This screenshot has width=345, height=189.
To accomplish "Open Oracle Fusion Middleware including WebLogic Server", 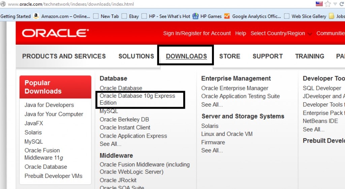I will (145, 168).
